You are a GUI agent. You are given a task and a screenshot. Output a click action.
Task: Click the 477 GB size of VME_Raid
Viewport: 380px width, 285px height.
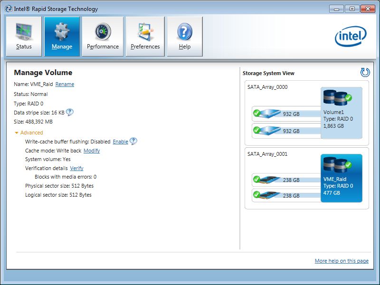[332, 193]
